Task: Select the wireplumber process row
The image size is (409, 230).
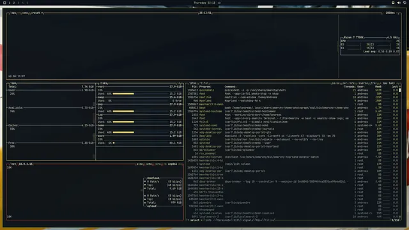Action: [293, 150]
